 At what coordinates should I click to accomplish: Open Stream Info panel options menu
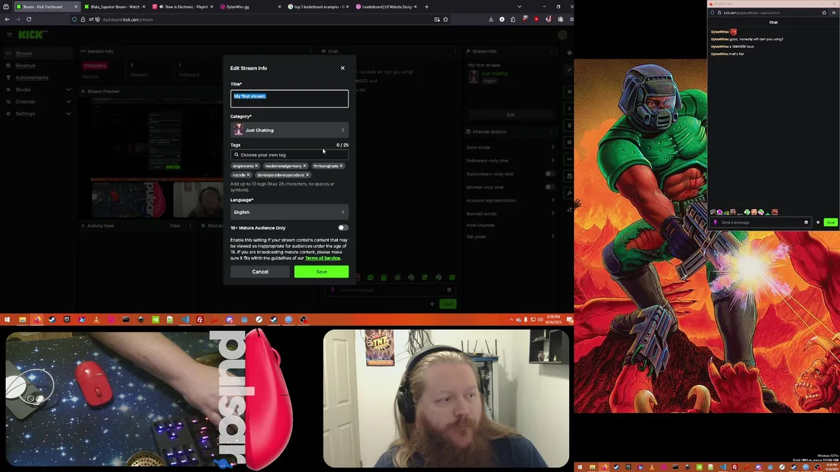[552, 51]
